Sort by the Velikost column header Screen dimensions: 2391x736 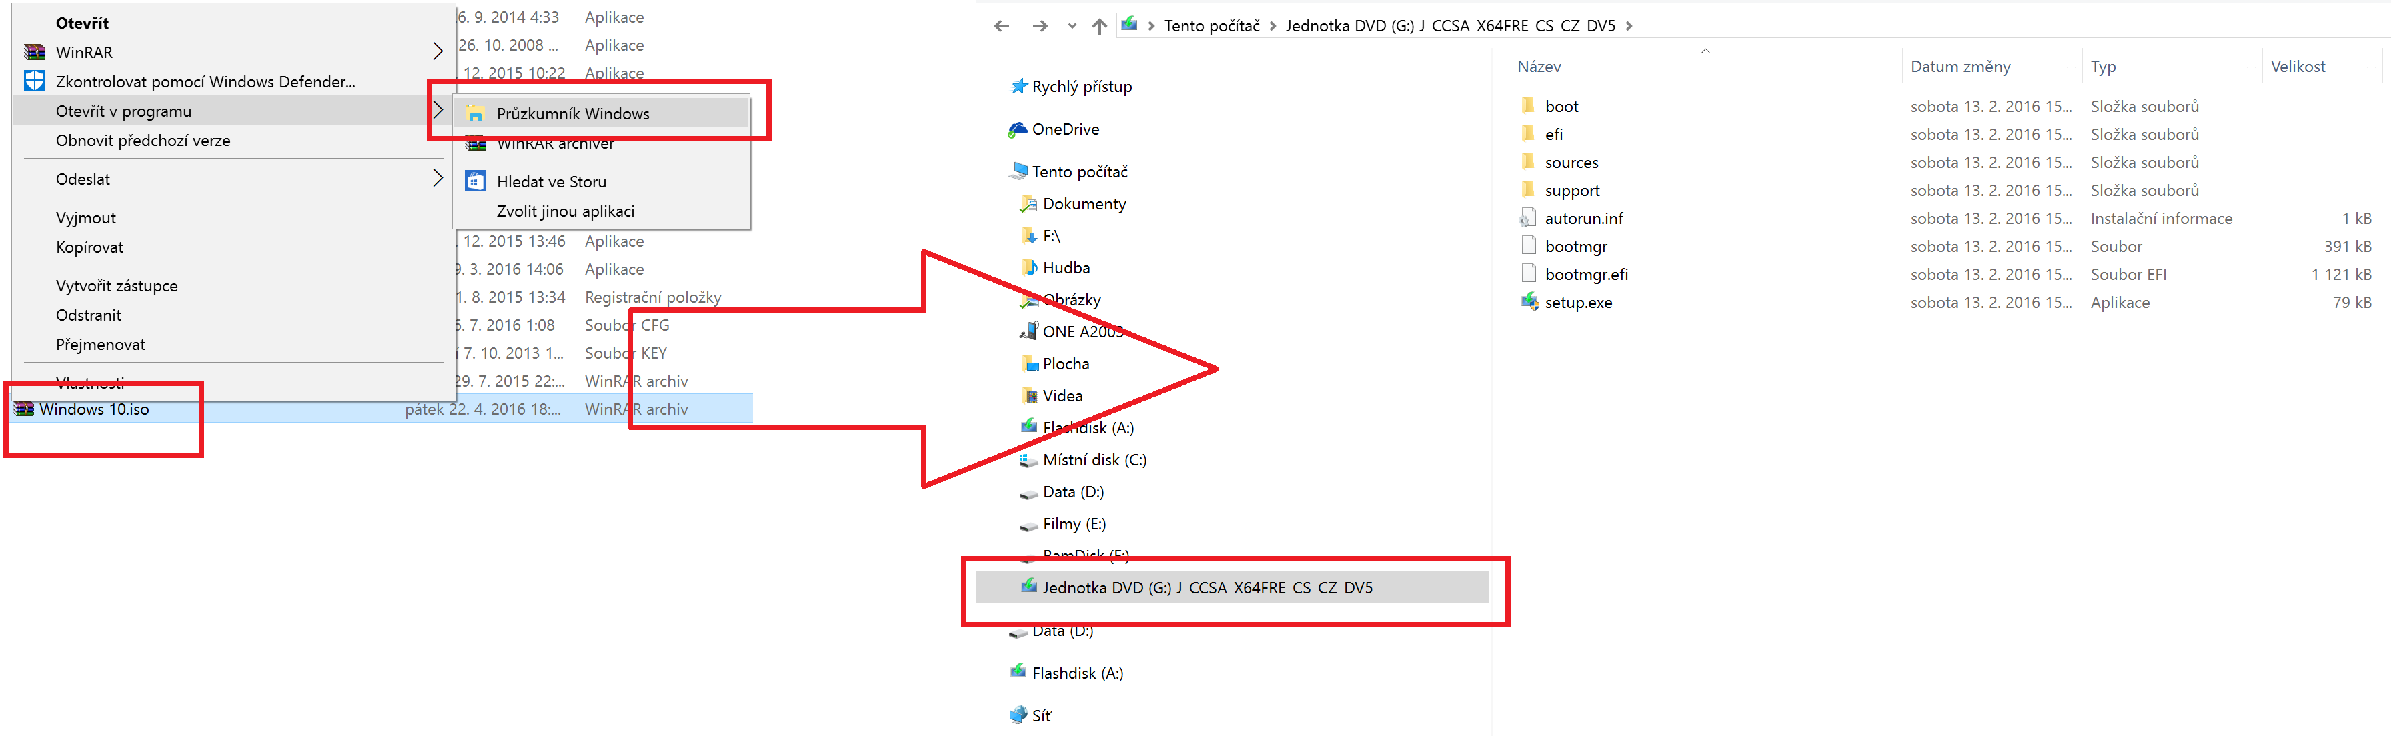(x=2297, y=67)
